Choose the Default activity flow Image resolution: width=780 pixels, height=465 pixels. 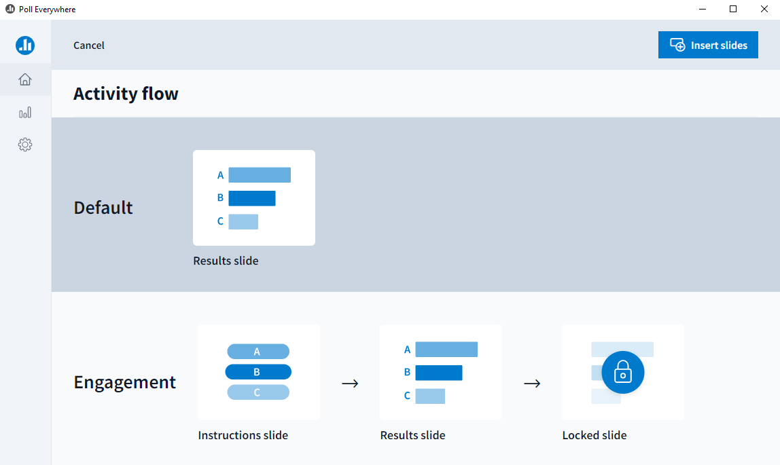point(103,208)
